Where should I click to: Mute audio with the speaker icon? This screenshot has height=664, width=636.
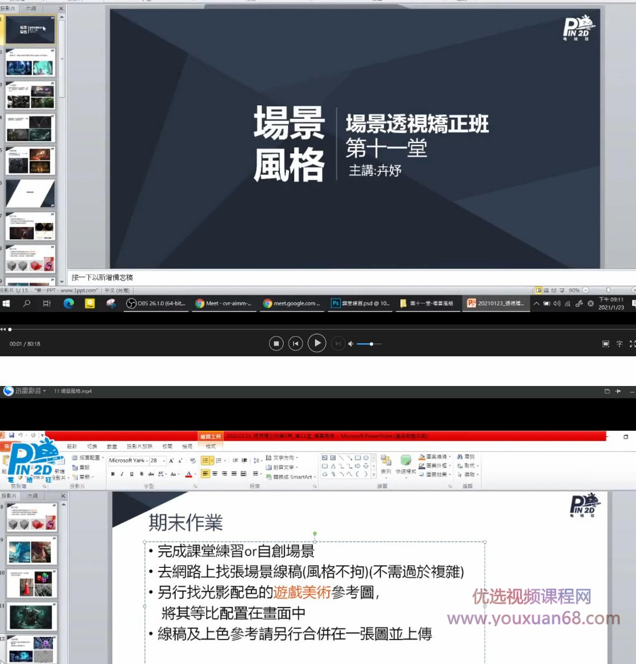351,344
